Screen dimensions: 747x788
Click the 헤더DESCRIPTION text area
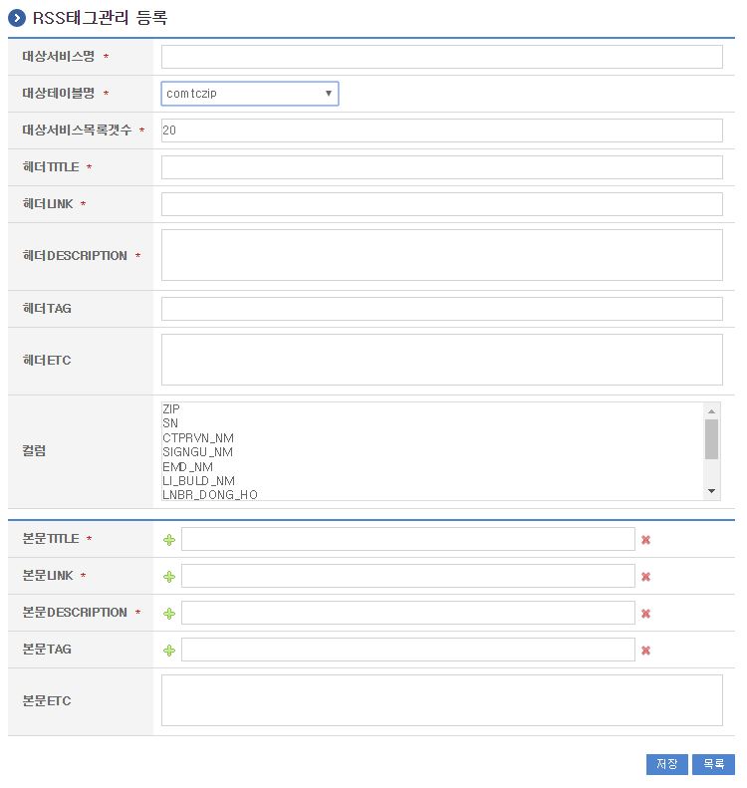(x=441, y=256)
